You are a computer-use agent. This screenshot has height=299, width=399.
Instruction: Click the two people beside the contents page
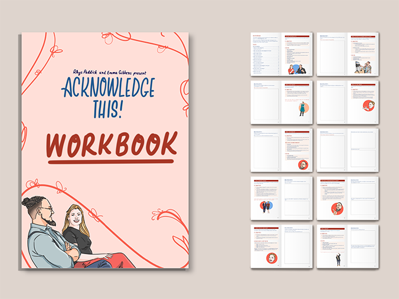pyautogui.click(x=297, y=68)
